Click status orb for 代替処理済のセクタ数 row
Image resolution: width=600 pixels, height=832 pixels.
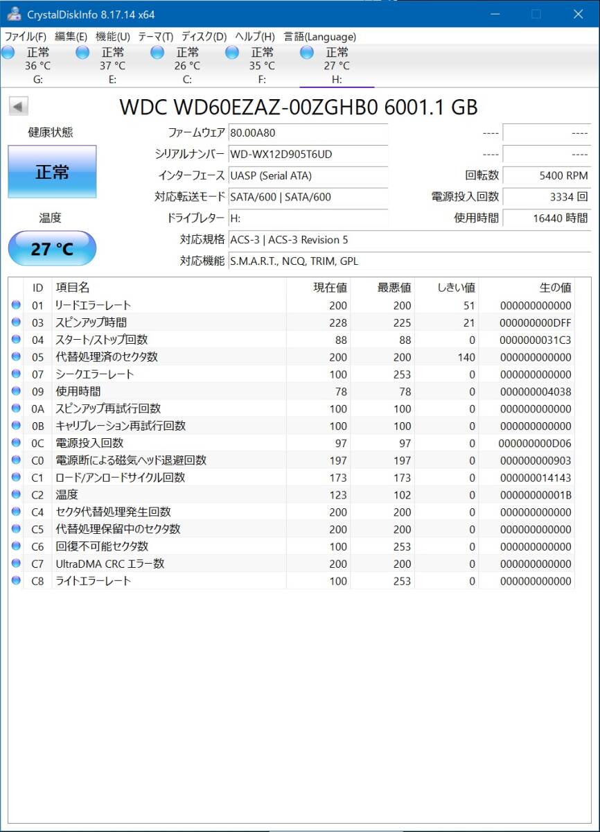pos(16,357)
